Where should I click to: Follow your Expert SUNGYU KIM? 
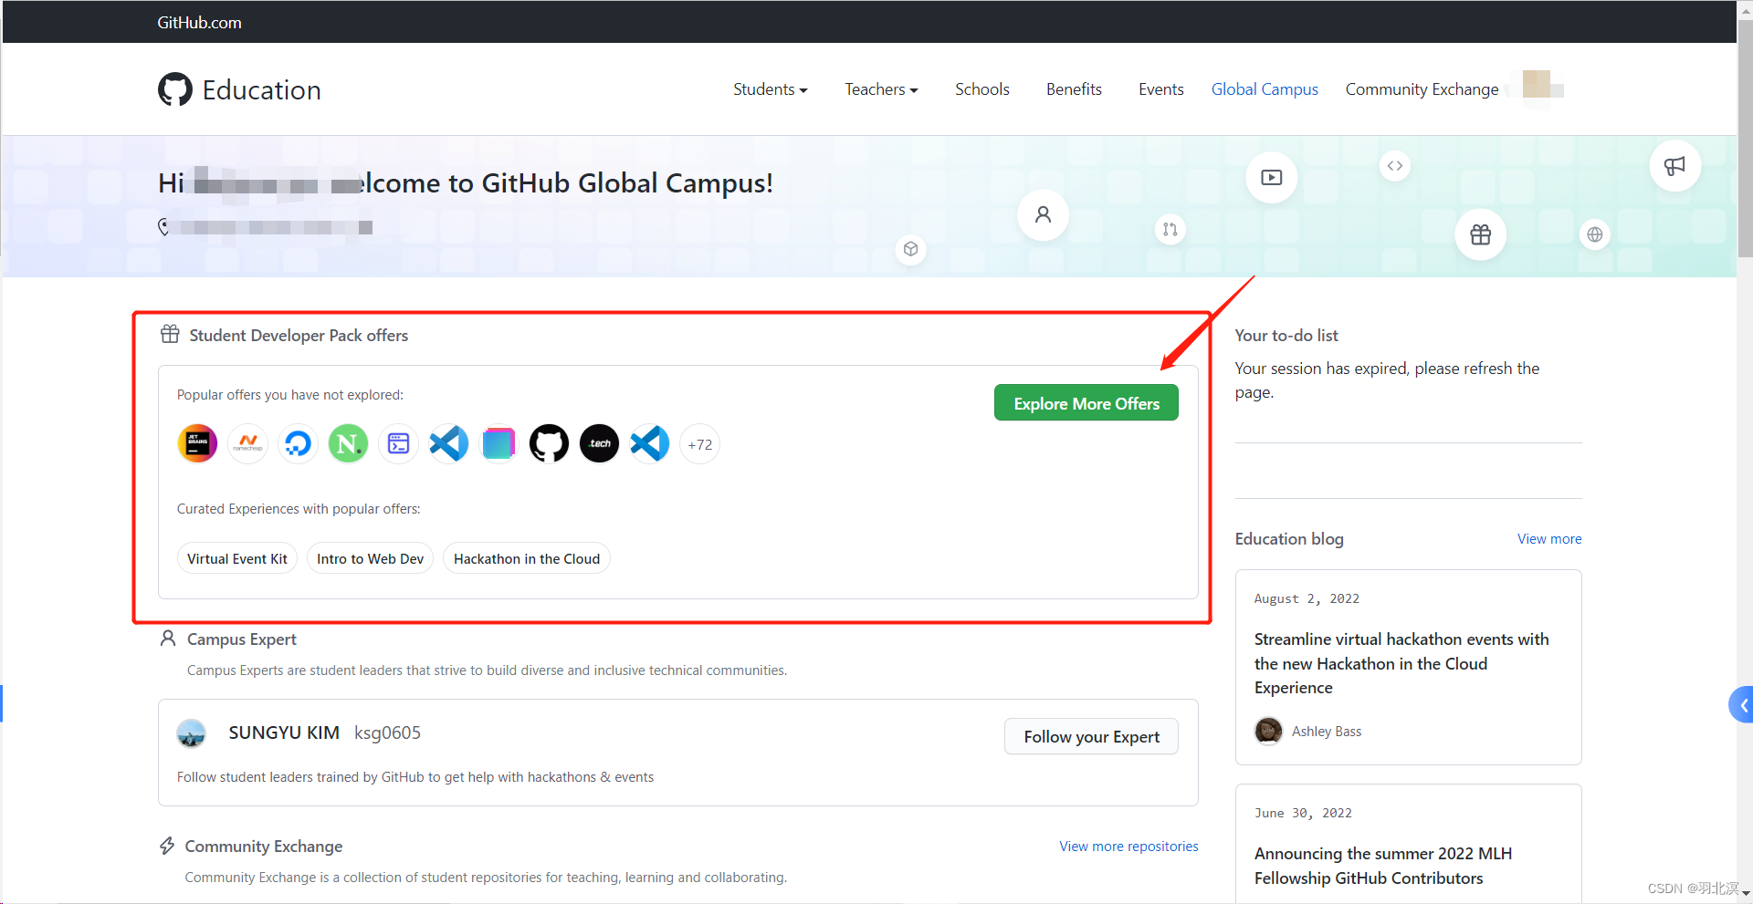point(1091,736)
